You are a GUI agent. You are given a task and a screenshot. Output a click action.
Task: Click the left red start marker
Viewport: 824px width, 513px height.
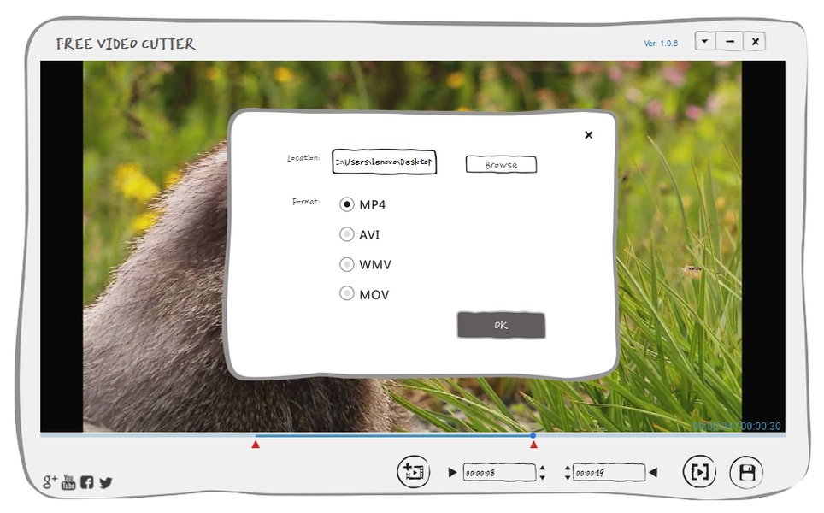tap(256, 445)
